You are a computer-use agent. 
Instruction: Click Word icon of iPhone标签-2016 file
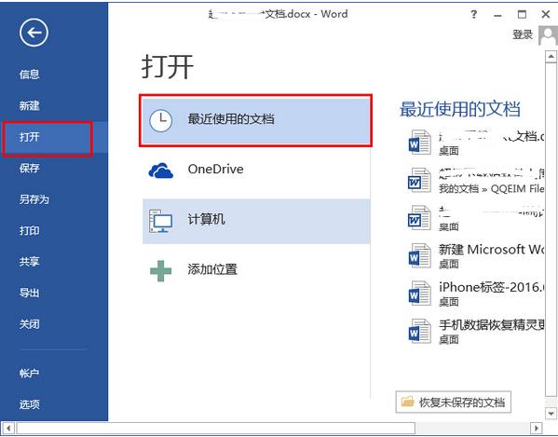(x=420, y=294)
